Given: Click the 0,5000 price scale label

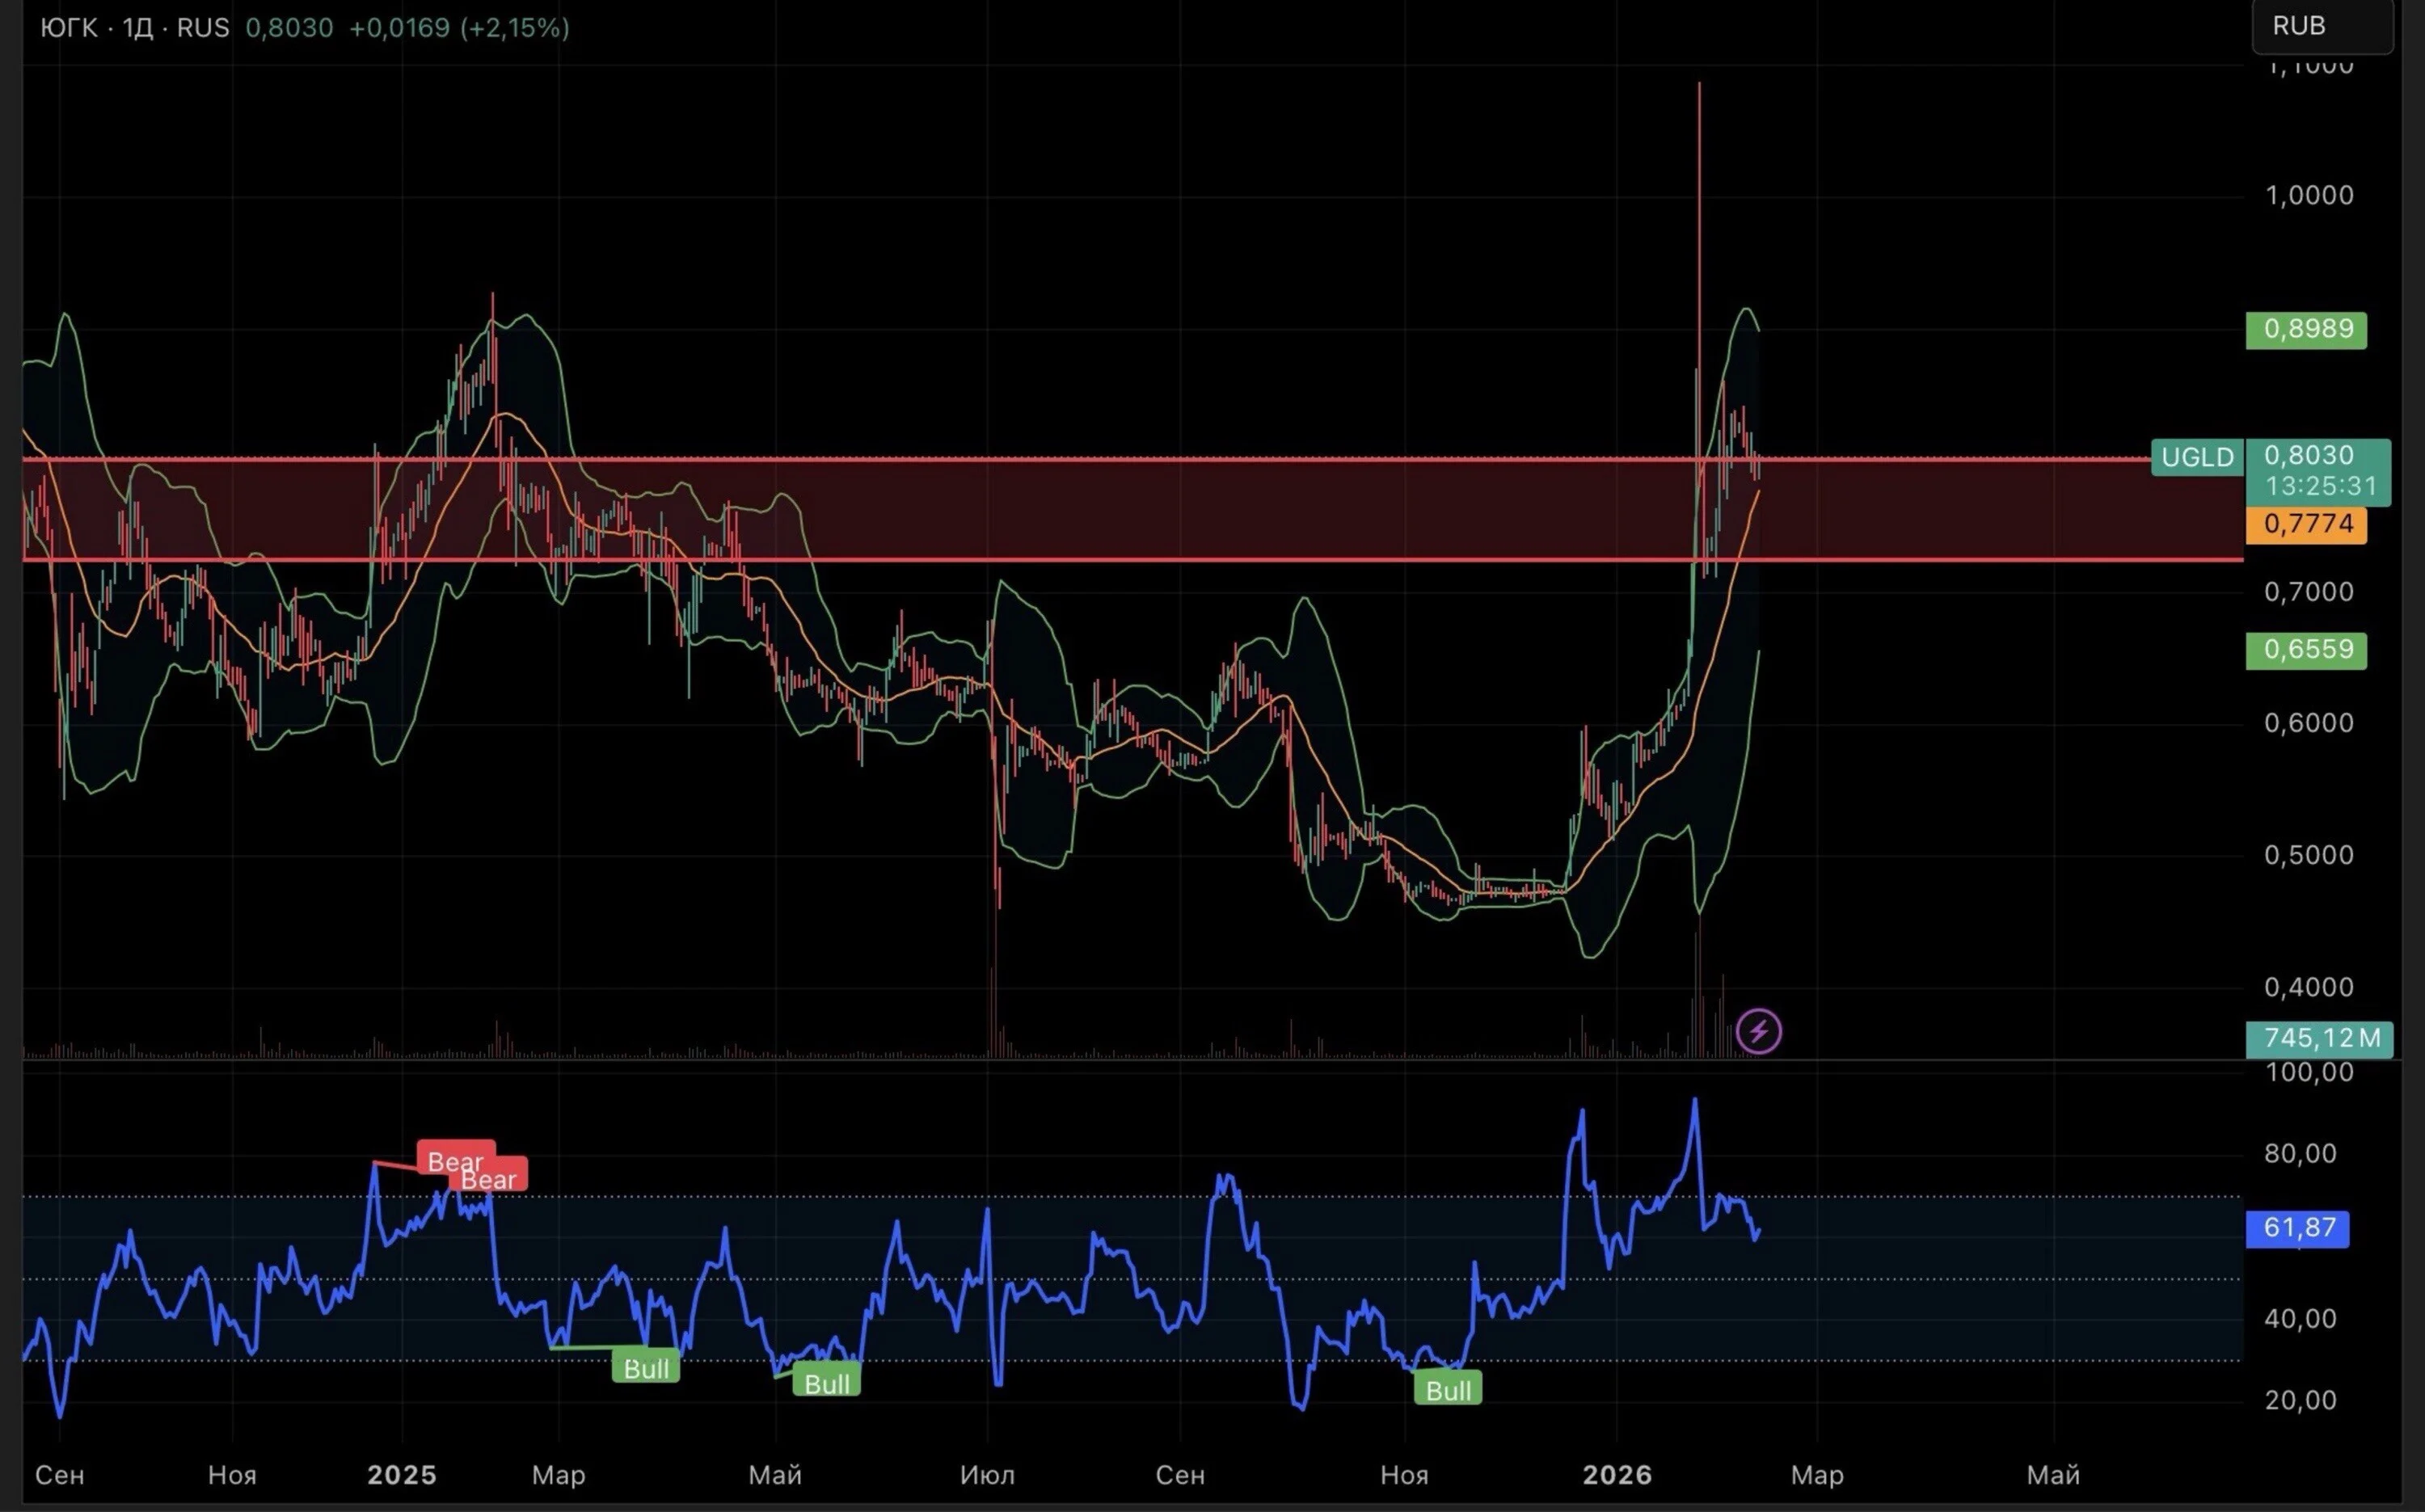Looking at the screenshot, I should [2309, 855].
